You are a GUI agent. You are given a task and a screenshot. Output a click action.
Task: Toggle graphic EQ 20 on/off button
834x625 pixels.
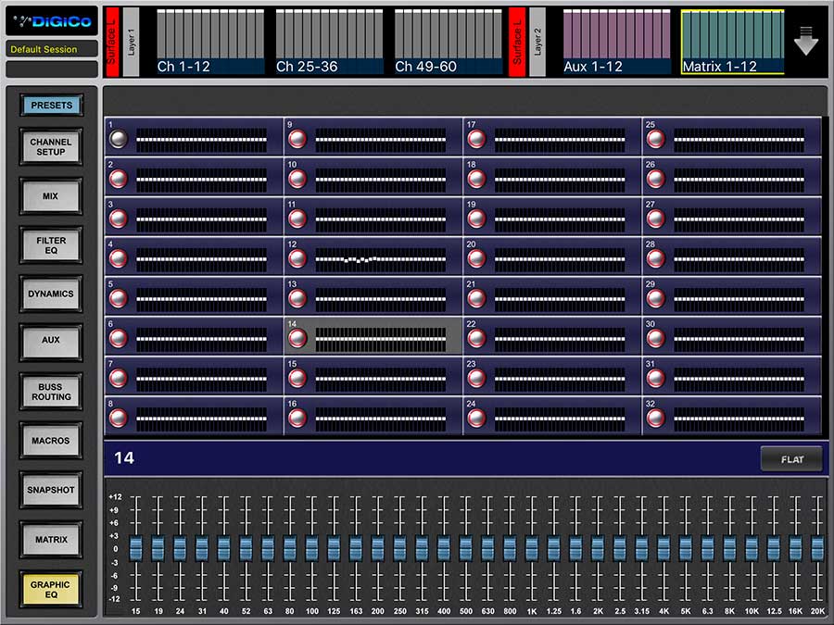pyautogui.click(x=476, y=259)
